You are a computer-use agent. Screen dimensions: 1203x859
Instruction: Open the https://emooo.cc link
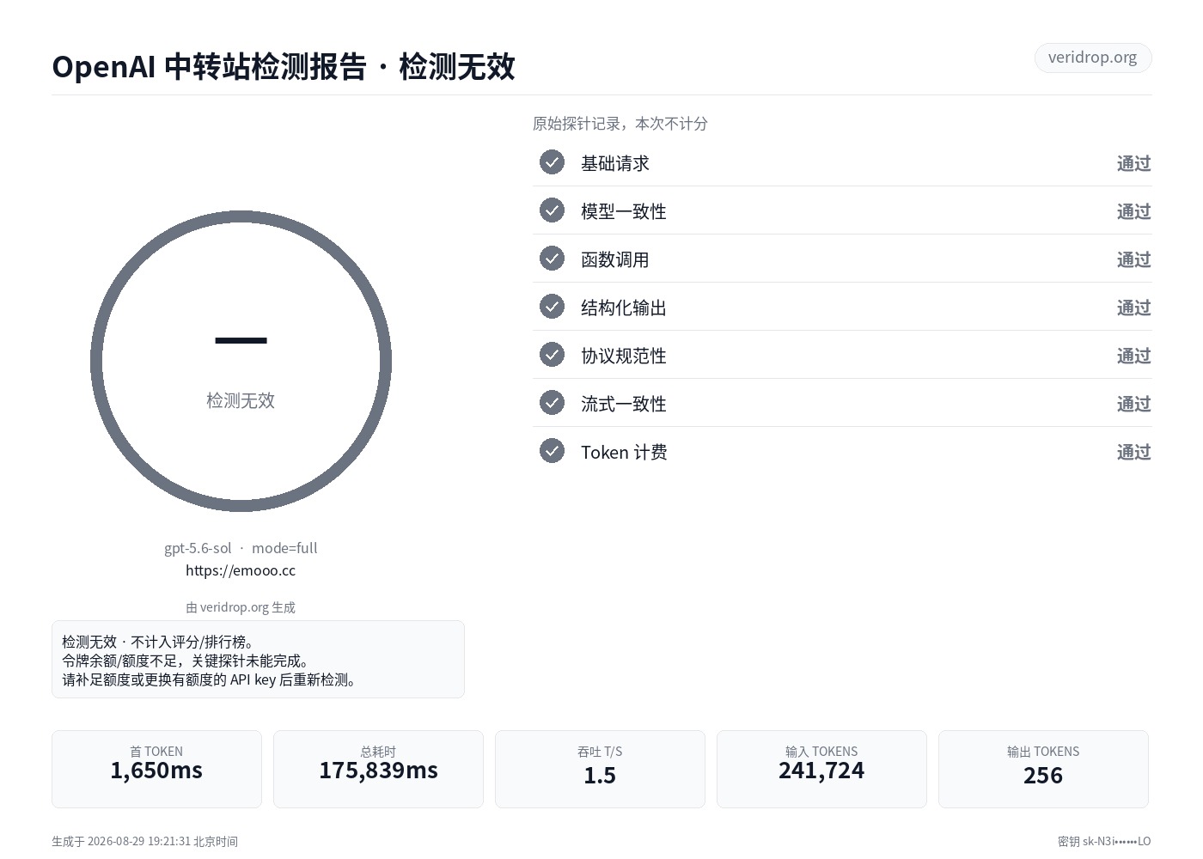[241, 570]
